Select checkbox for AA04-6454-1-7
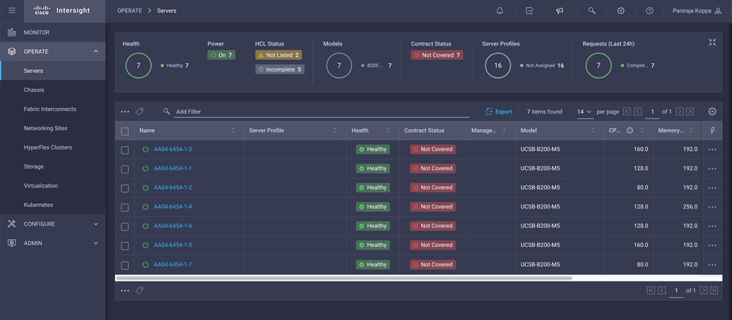732x320 pixels. (x=125, y=265)
